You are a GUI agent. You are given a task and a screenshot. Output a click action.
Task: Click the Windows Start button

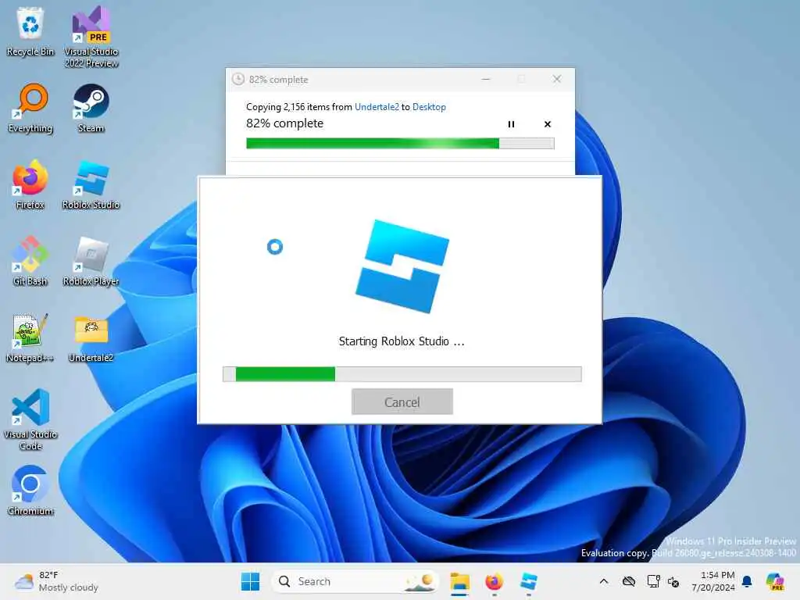click(250, 581)
